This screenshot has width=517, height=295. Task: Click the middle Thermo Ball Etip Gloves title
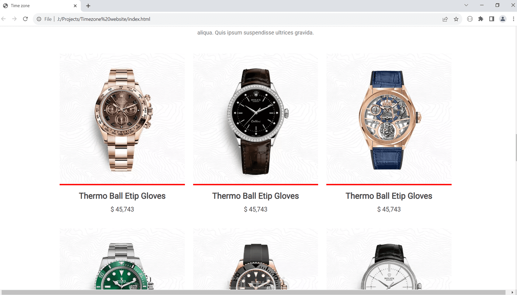coord(255,196)
